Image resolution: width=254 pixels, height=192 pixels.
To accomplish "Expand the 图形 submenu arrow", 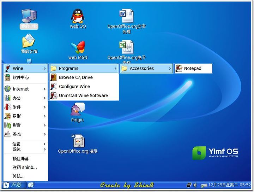I will 45,116.
